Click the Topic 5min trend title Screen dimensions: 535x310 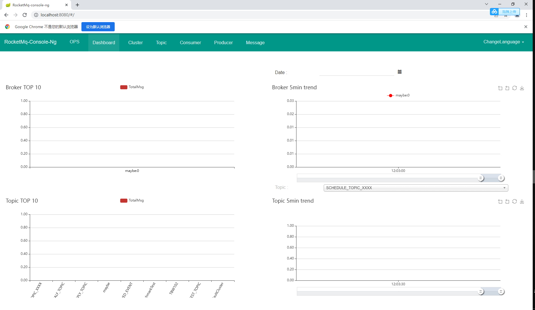point(293,201)
